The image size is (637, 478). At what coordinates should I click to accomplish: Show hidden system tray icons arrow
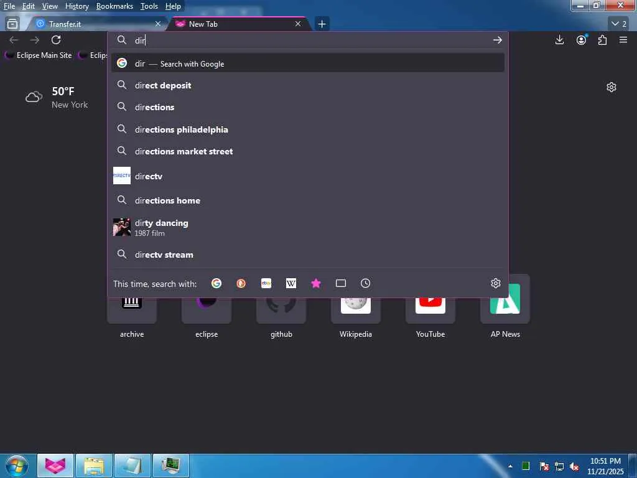click(510, 466)
